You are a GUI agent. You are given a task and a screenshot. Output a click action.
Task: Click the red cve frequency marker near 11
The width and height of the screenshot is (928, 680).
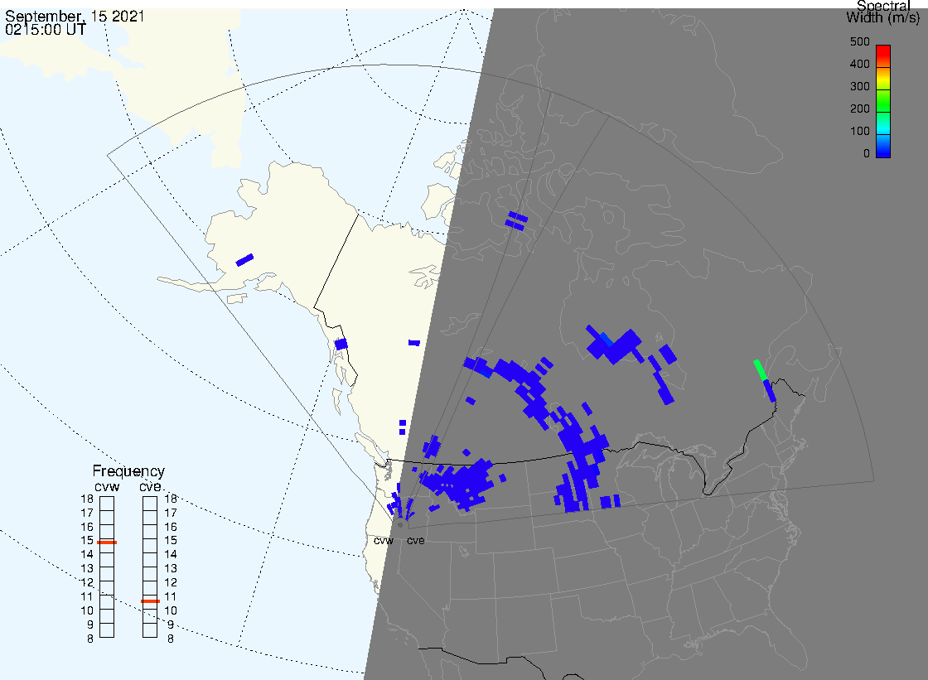pos(150,601)
